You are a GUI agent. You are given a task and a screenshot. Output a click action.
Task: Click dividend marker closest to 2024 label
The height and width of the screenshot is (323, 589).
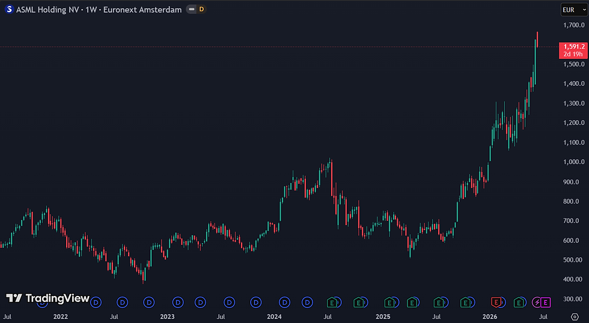284,302
